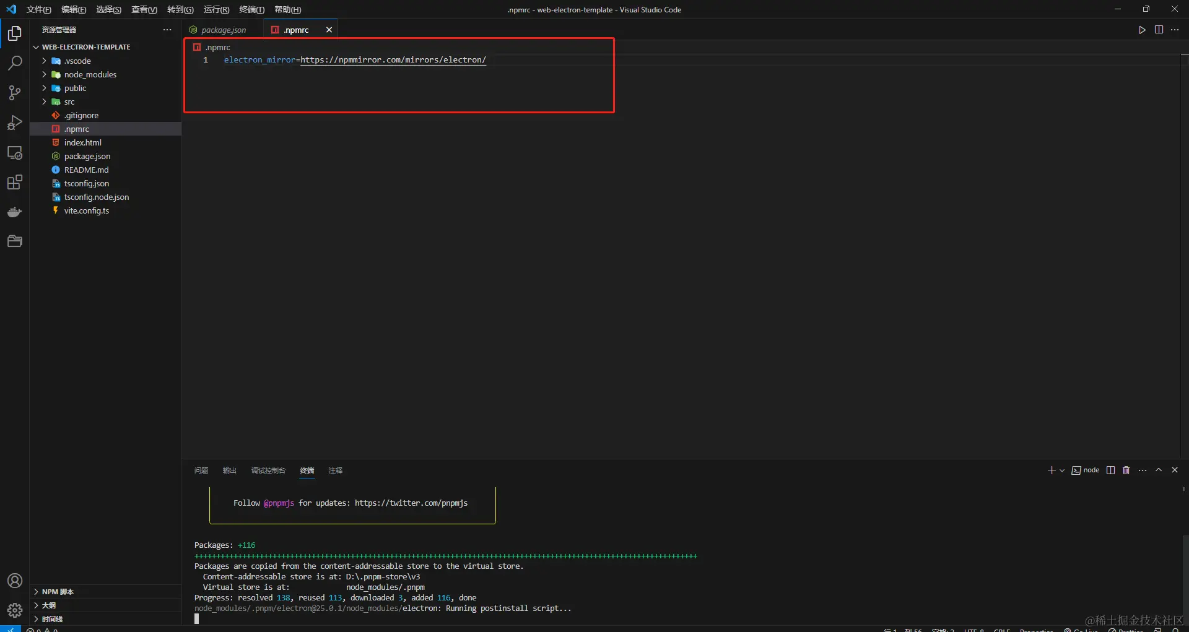Switch to the 注释 panel tab
This screenshot has width=1189, height=632.
point(336,470)
